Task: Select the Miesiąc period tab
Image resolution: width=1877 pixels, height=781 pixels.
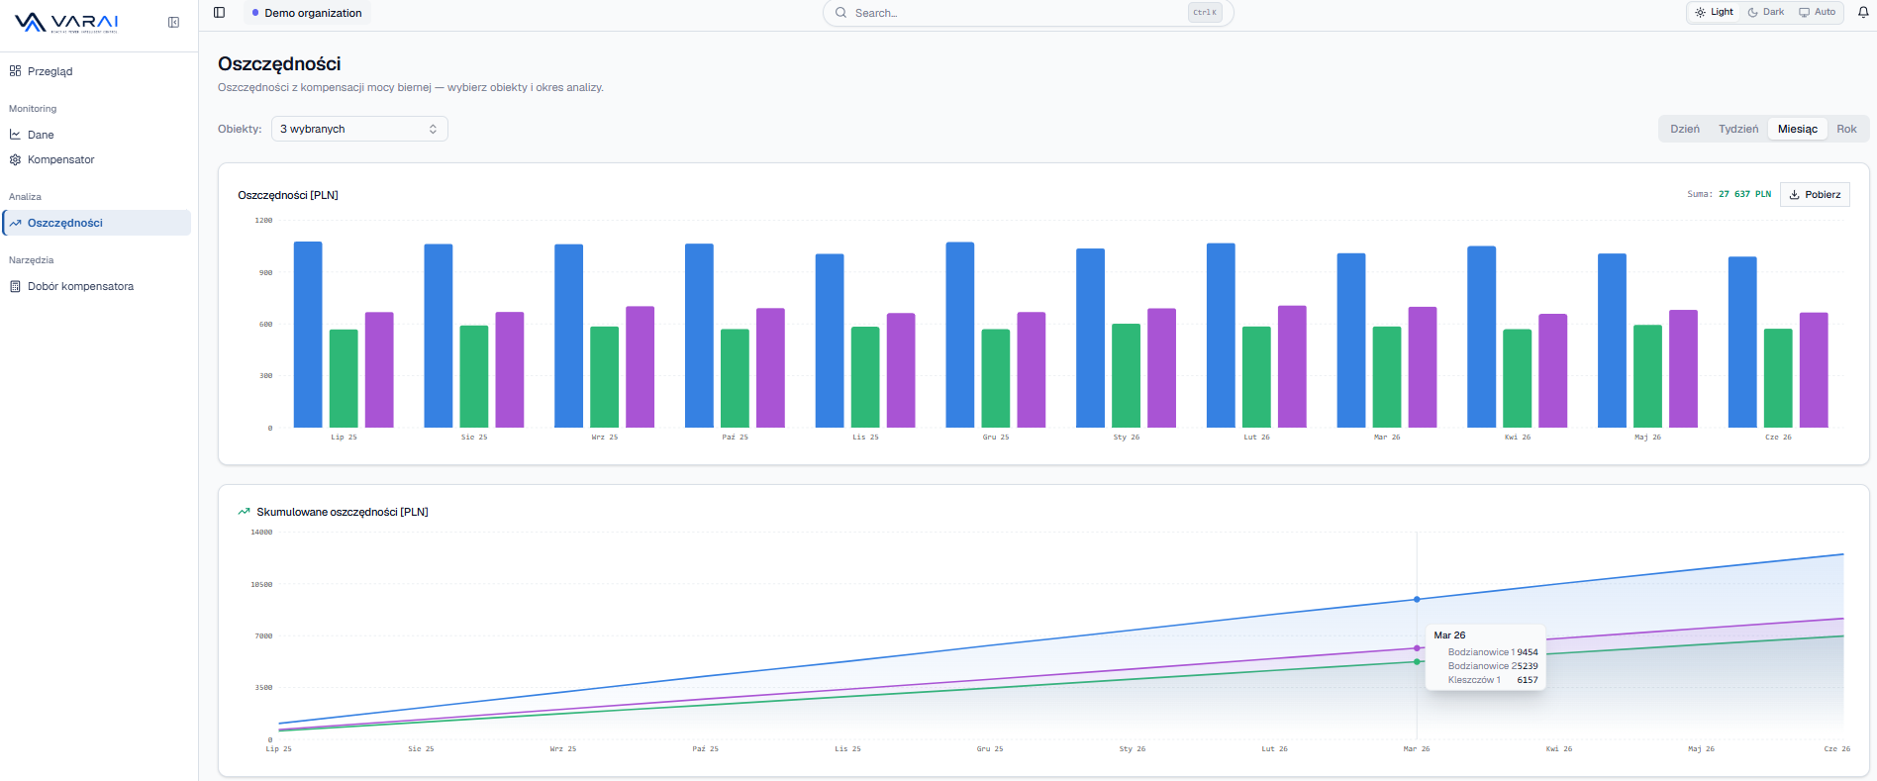Action: click(x=1798, y=129)
